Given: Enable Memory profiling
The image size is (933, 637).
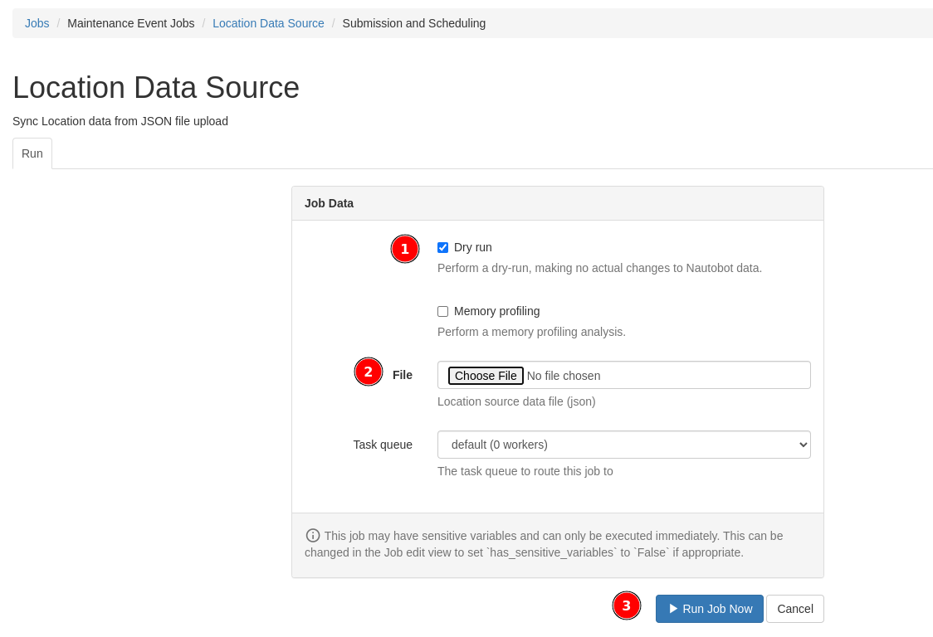Looking at the screenshot, I should (x=442, y=311).
